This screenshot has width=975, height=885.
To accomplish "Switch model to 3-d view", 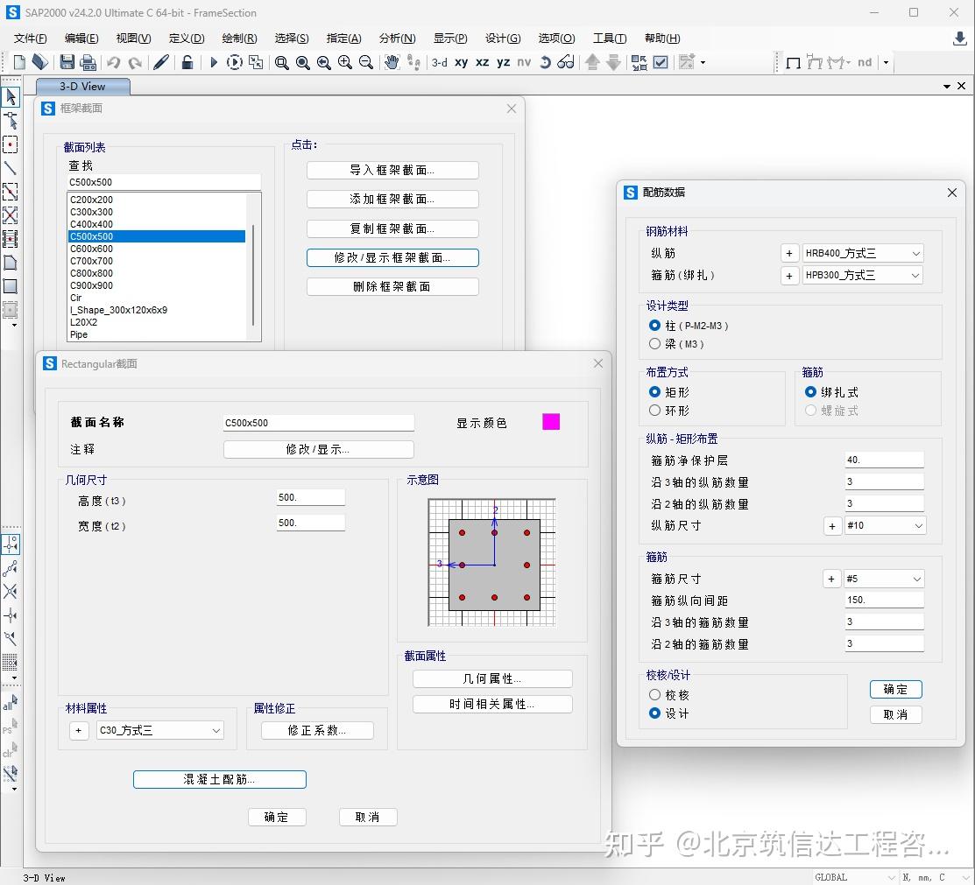I will (x=440, y=61).
